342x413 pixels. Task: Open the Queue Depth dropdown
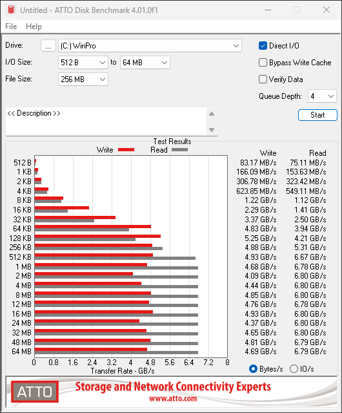pos(322,96)
